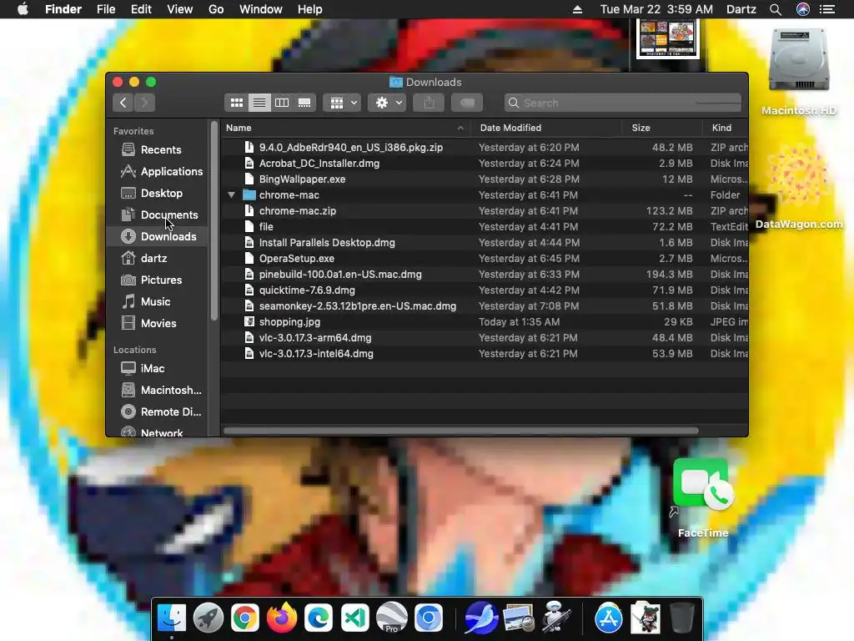The image size is (854, 641).
Task: Select iMac under Locations
Action: pos(157,368)
